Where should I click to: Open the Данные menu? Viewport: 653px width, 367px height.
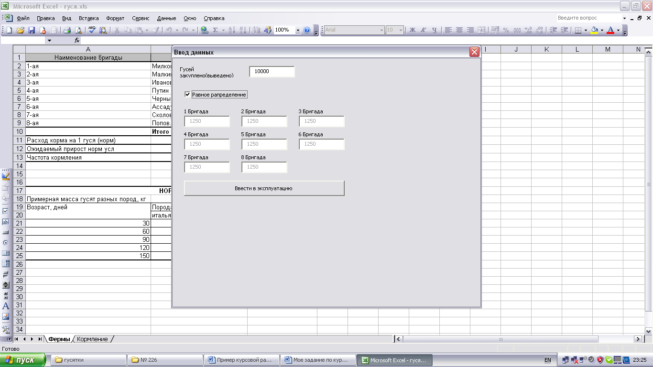(x=166, y=18)
